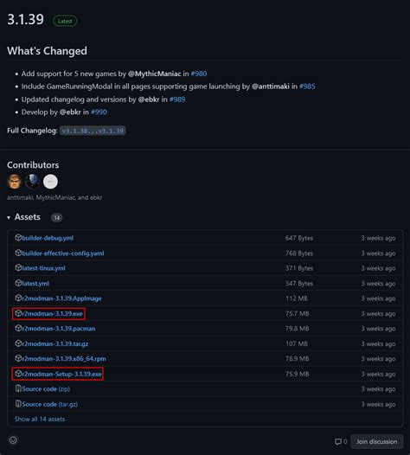This screenshot has width=410, height=455.
Task: Download latest-linux.yml asset
Action: (43, 268)
